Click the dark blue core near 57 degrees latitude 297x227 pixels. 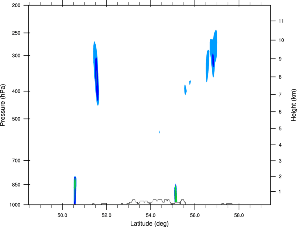tap(213, 60)
